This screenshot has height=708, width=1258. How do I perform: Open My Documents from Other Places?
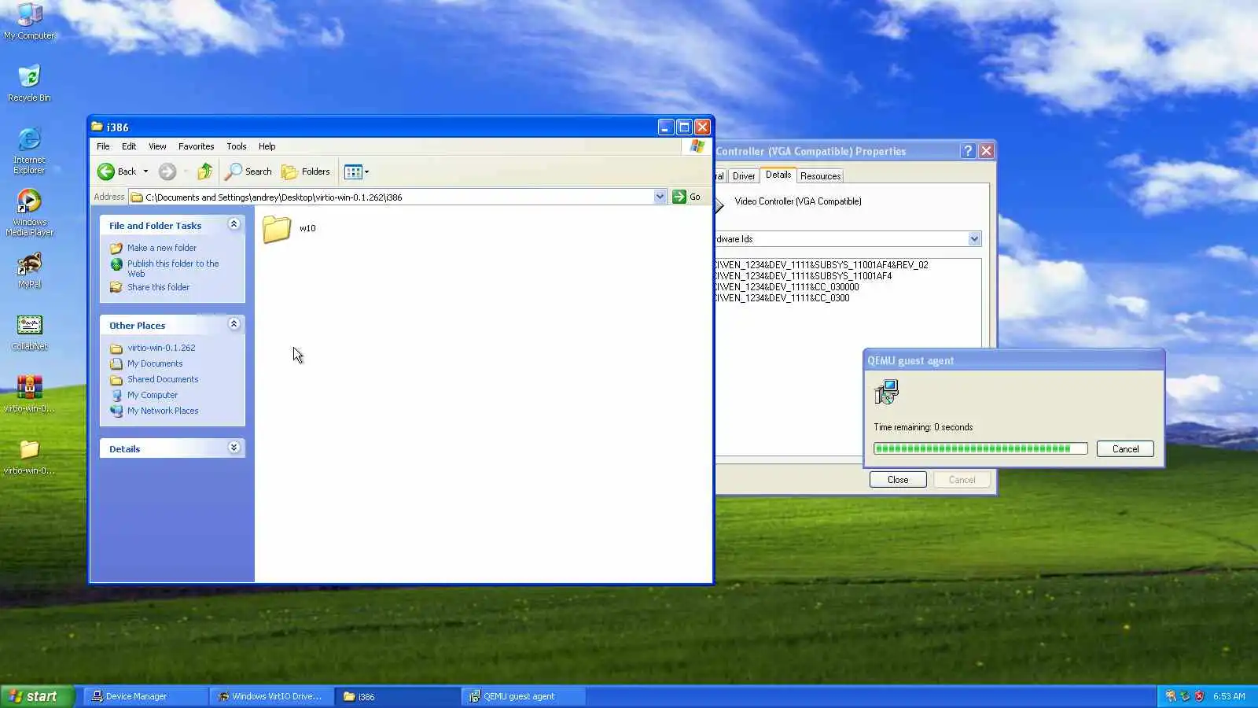coord(155,363)
